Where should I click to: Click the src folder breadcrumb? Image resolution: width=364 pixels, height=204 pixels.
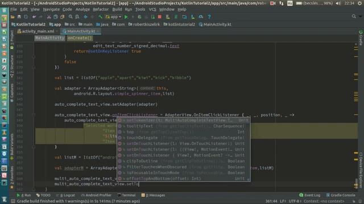click(70, 24)
